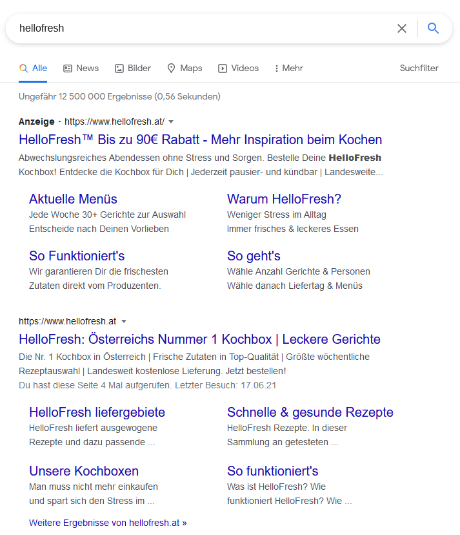
Task: Click snippet 'Wähle danach Liefertag & Menüs'
Action: coord(295,286)
